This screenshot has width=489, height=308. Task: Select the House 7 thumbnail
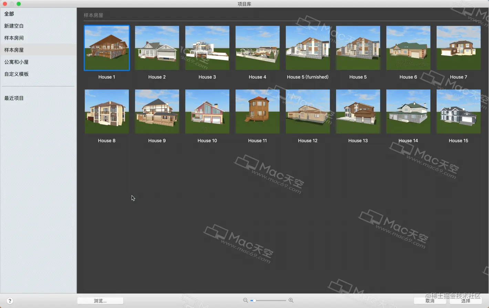point(459,48)
